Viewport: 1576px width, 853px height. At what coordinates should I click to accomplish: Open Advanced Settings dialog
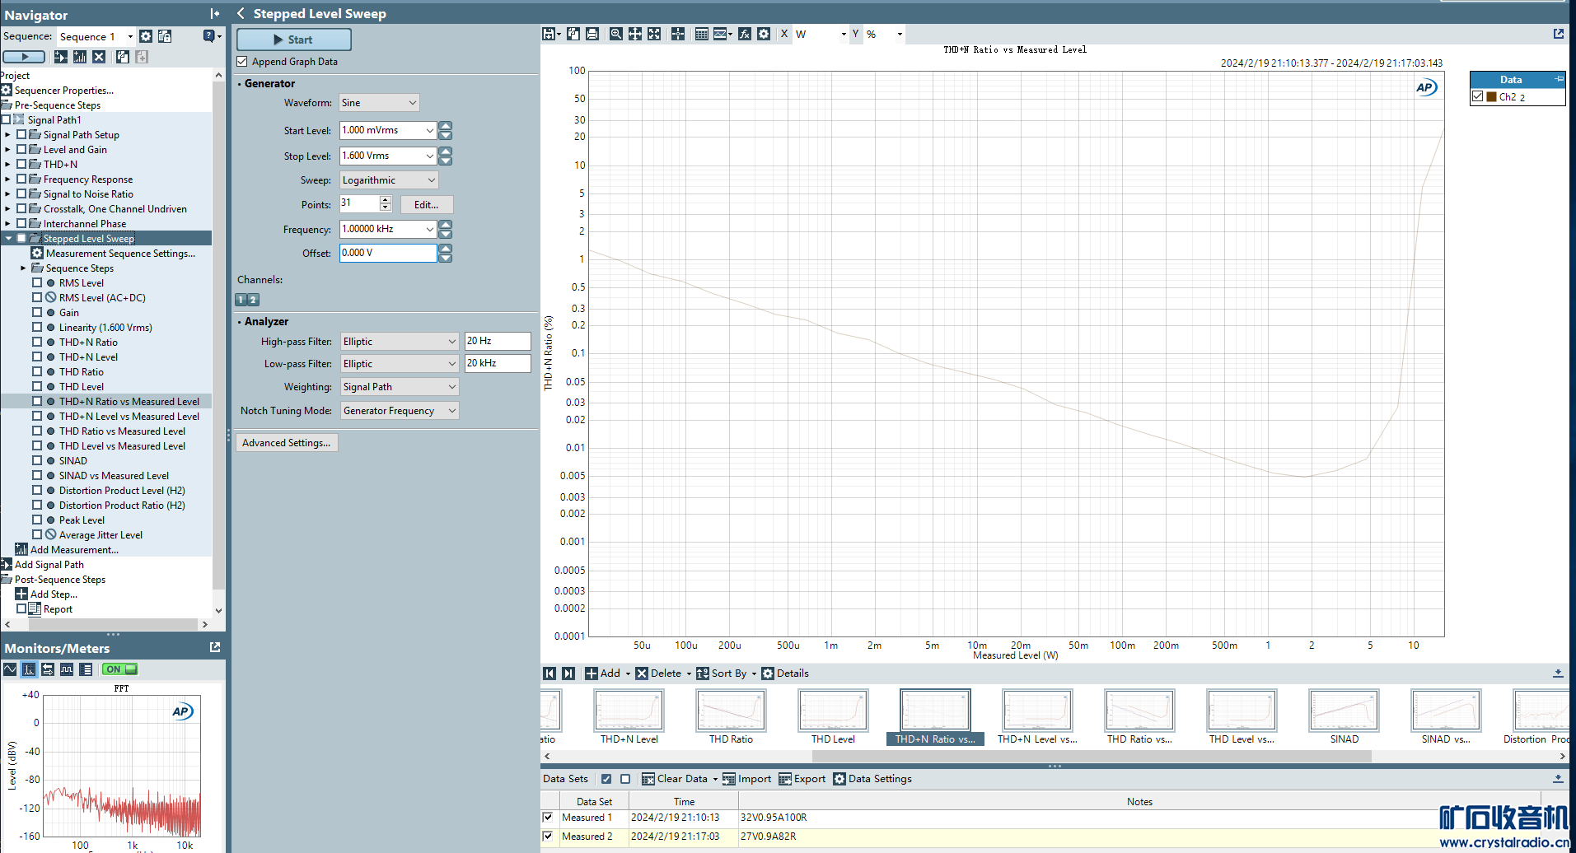[286, 443]
